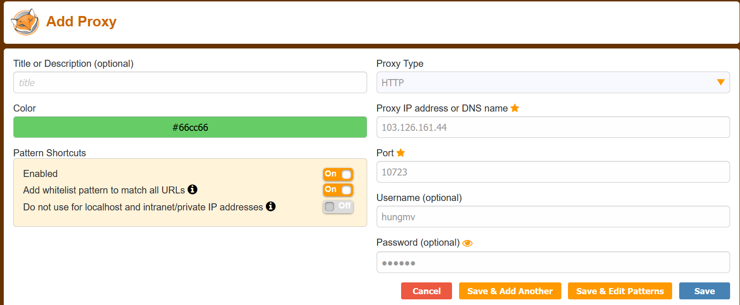Click the FoxyProxy fox logo icon

pos(25,21)
